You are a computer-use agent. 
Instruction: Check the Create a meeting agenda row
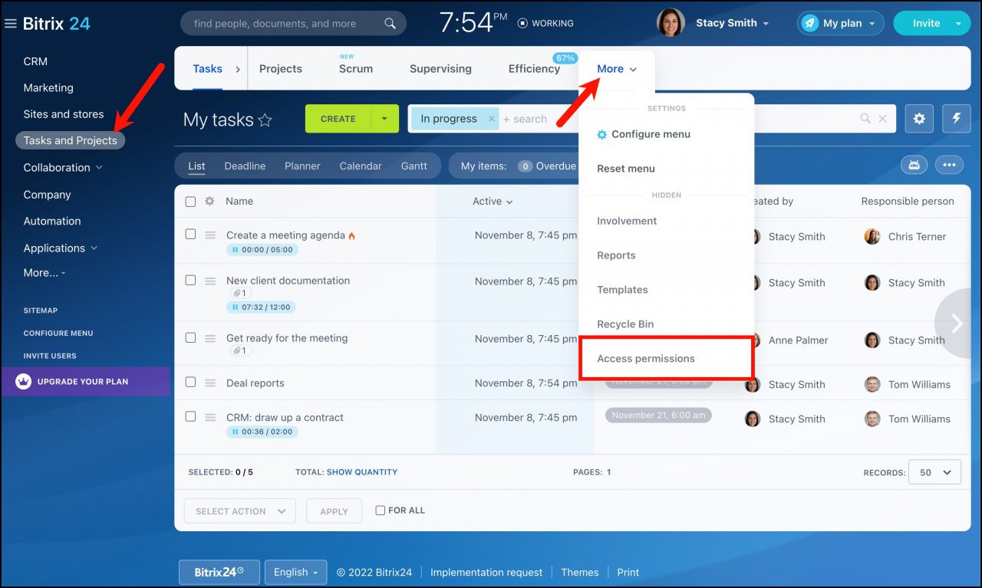[x=190, y=234]
